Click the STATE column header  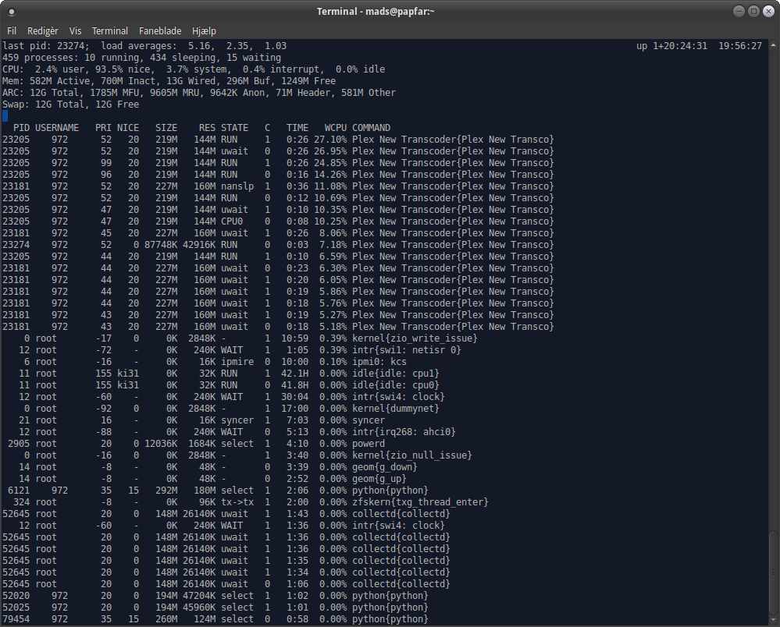(x=234, y=128)
